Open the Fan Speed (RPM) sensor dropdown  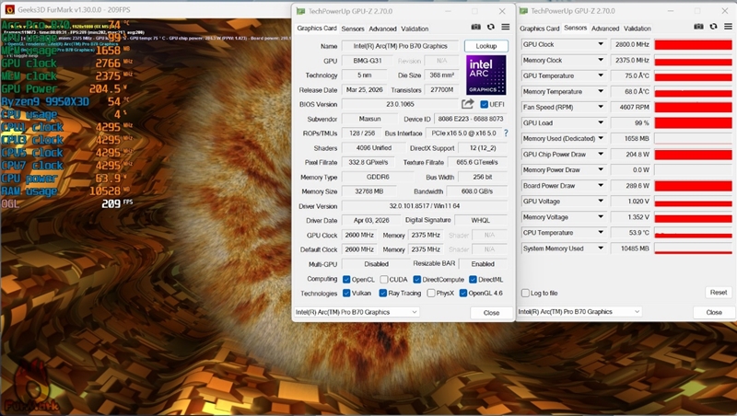coord(601,107)
